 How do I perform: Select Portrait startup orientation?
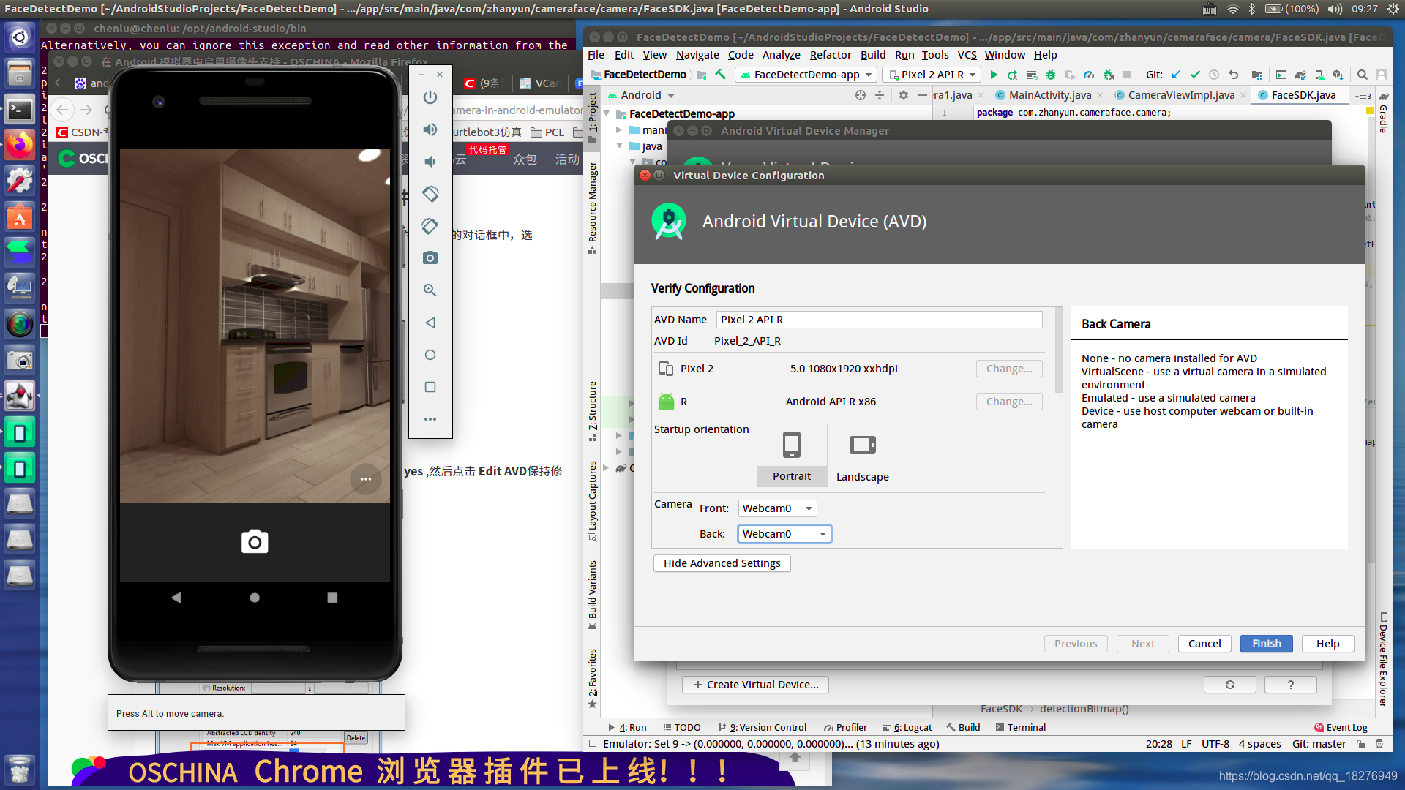coord(792,455)
